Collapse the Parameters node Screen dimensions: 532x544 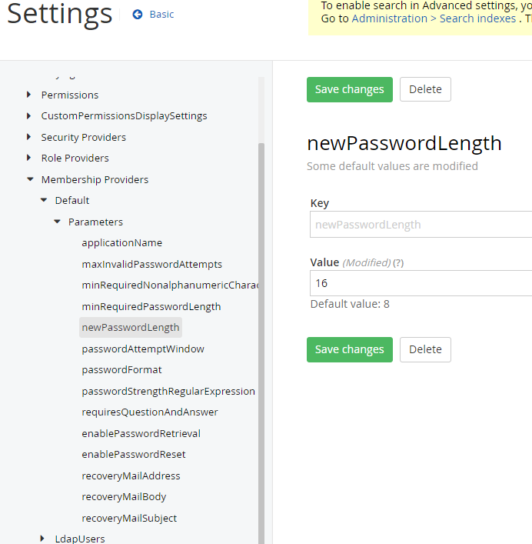click(57, 222)
